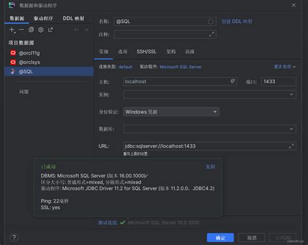Open the 数据库 dropdown
308x245 pixels.
(209, 129)
